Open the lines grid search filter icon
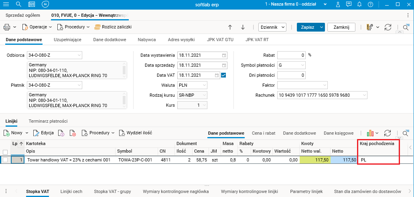 (406, 133)
